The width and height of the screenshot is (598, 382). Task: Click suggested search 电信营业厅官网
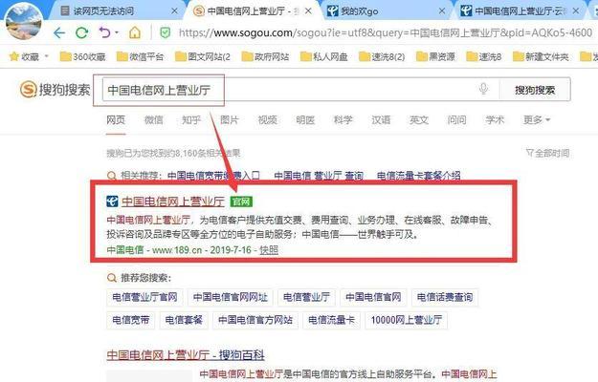click(x=144, y=297)
